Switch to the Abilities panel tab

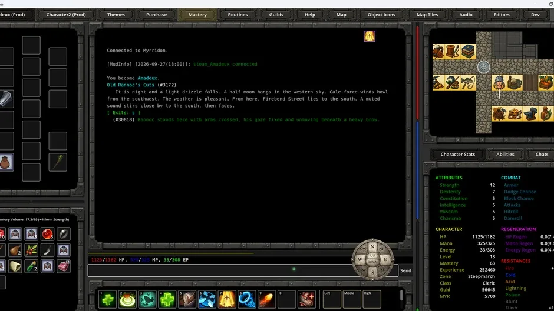point(505,154)
